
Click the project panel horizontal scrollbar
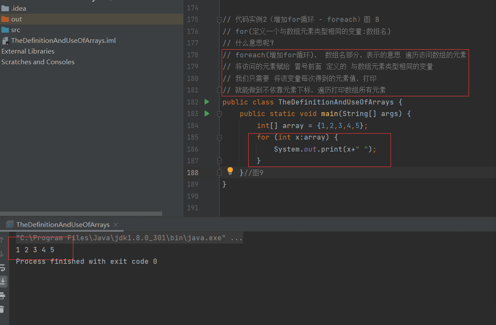[81, 214]
